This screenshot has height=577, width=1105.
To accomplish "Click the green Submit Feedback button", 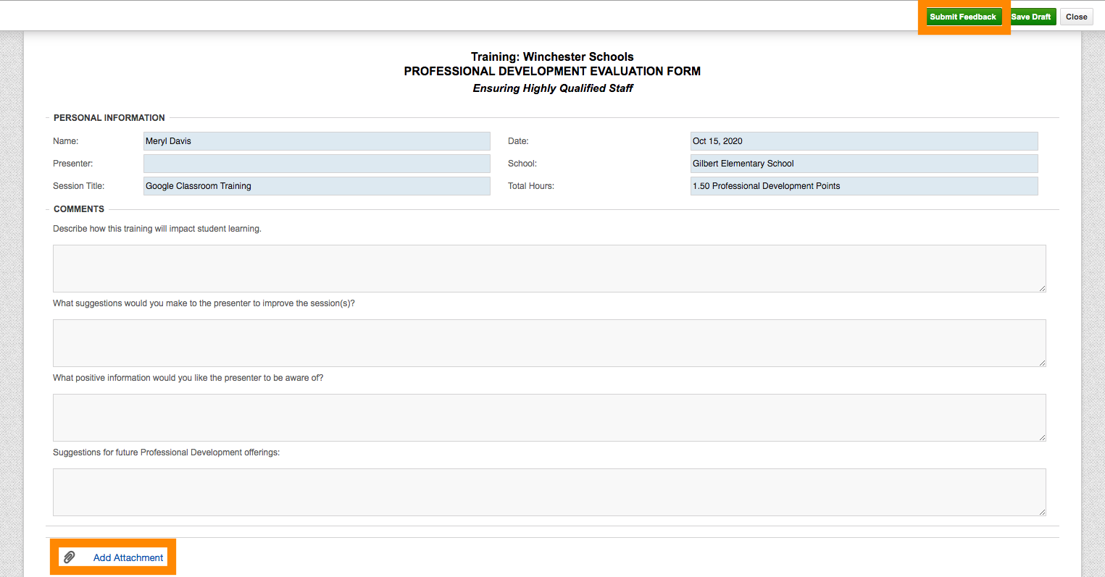I will coord(963,16).
